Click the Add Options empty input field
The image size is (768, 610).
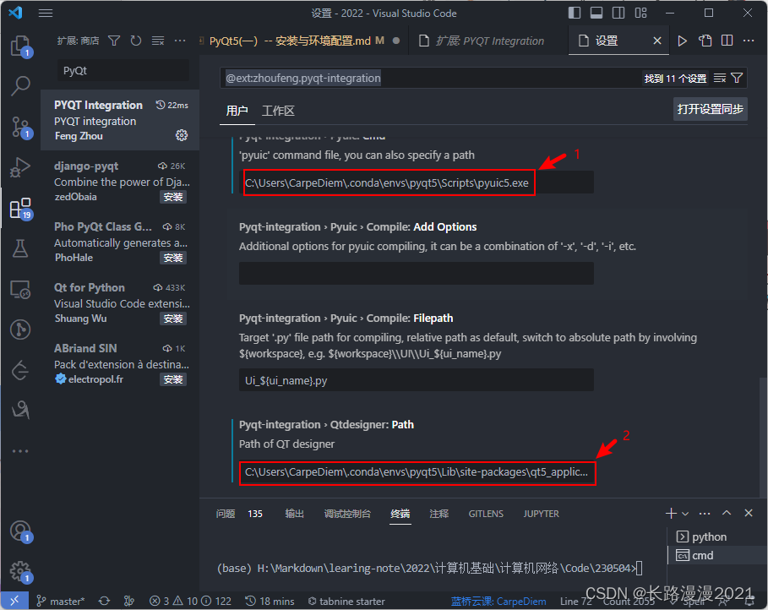coord(417,274)
